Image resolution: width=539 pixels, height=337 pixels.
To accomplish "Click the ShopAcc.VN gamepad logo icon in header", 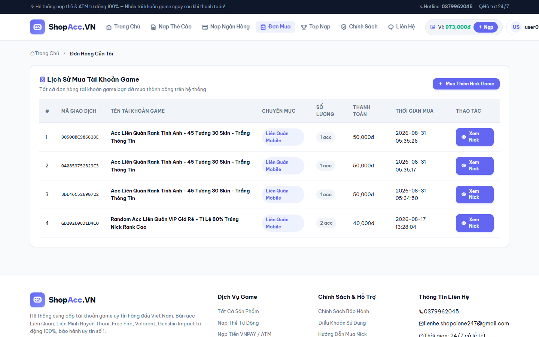I will click(37, 27).
